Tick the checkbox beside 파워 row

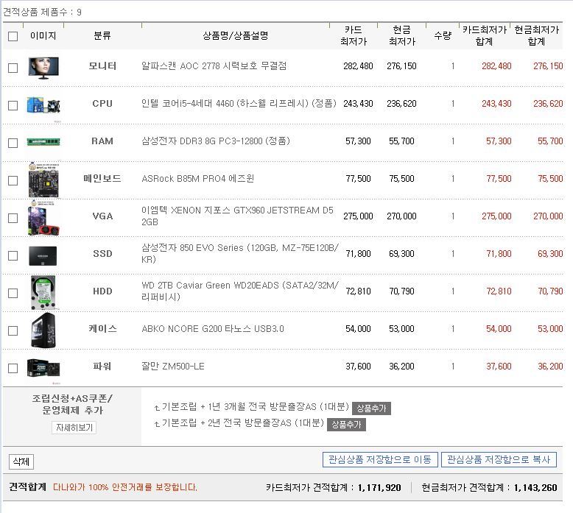pyautogui.click(x=13, y=368)
